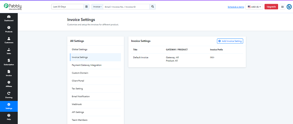Click the blue power account icon
The height and width of the screenshot is (124, 293).
click(289, 7)
